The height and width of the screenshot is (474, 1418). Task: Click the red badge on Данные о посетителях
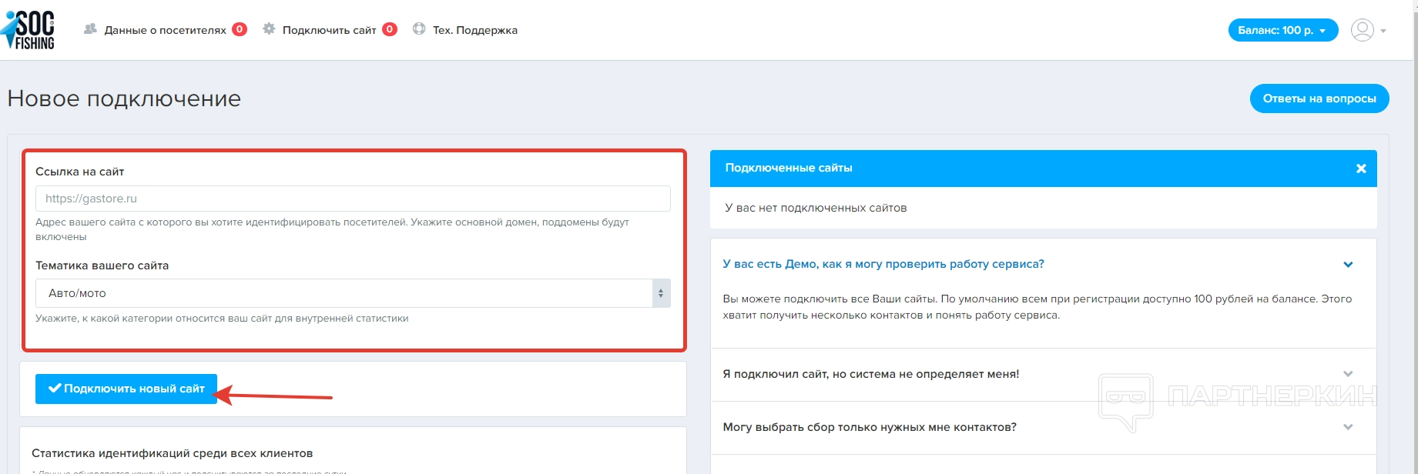point(240,29)
